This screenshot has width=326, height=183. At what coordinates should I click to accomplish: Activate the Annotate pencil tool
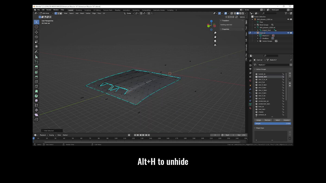click(x=36, y=52)
